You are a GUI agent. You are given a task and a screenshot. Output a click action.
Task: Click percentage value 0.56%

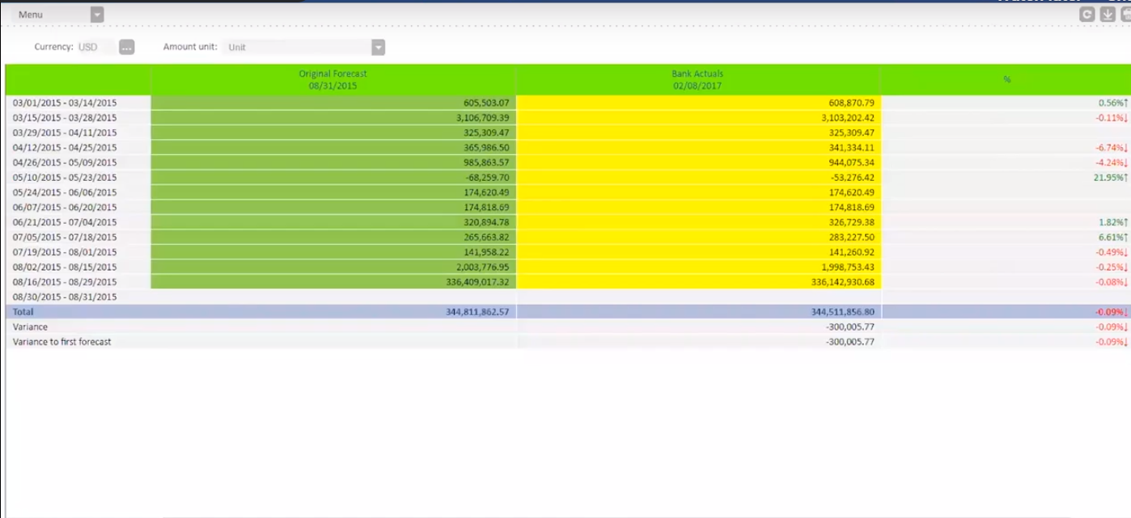pyautogui.click(x=1113, y=103)
